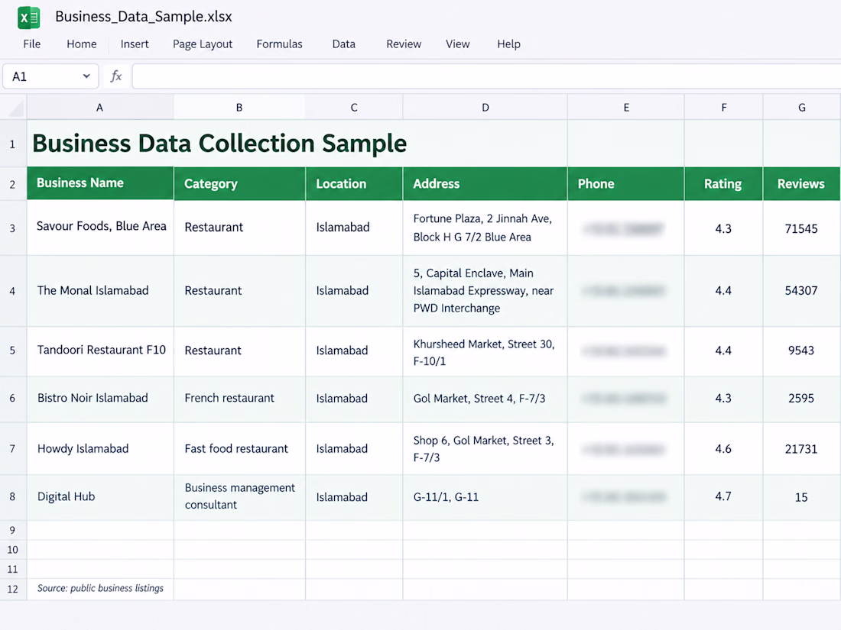Select the 'Fast food restaurant' cell

click(x=240, y=449)
